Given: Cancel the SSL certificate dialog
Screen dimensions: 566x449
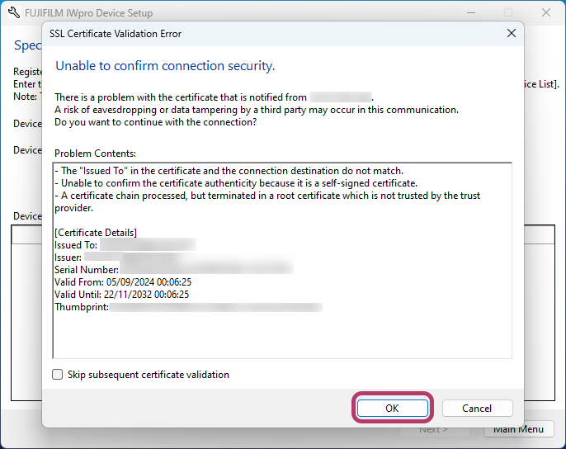Looking at the screenshot, I should tap(477, 409).
